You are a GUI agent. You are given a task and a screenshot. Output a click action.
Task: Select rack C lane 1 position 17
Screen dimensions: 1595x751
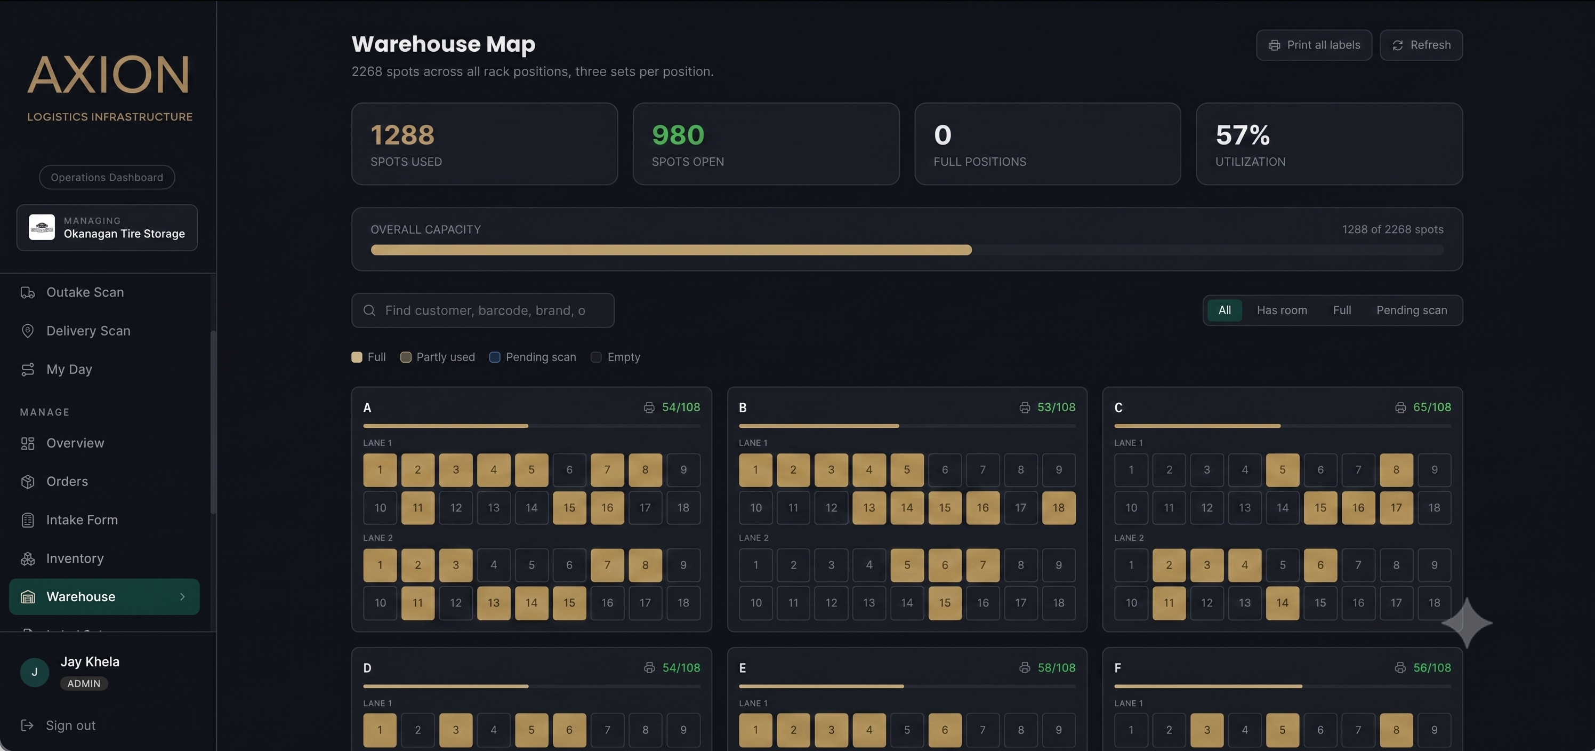1396,507
